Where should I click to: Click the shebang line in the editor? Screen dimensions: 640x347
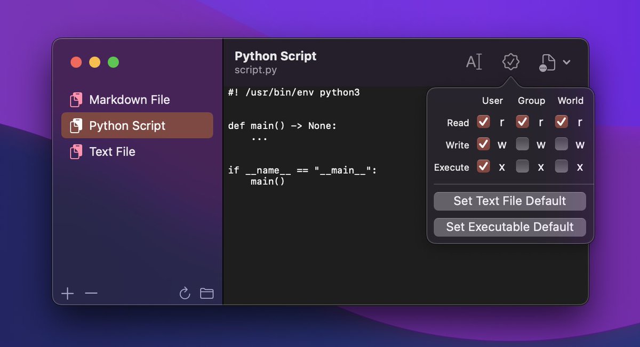[x=294, y=93]
